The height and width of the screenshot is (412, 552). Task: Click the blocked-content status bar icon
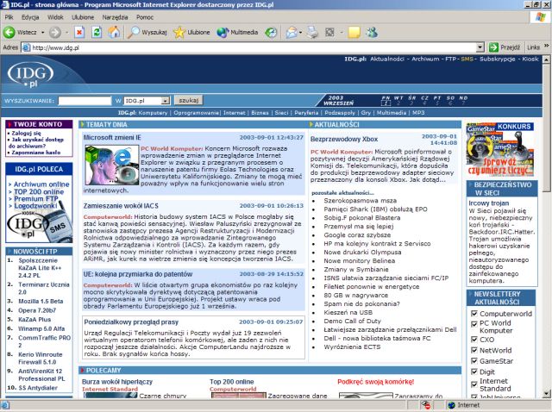425,405
